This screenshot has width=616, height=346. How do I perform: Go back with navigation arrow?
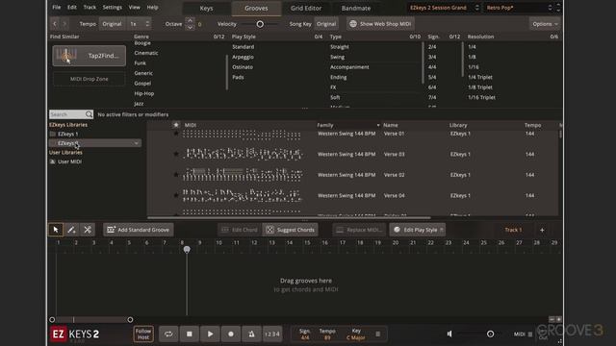click(x=55, y=24)
